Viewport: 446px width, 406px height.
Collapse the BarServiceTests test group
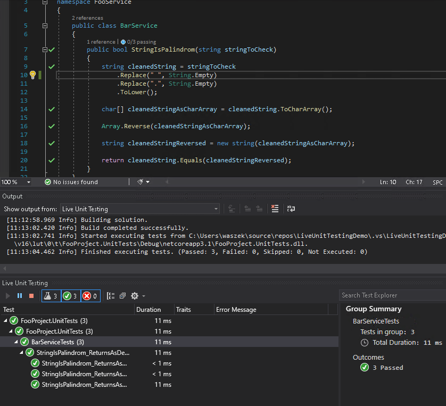pos(15,342)
